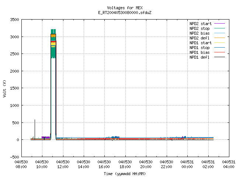Image resolution: width=236 pixels, height=177 pixels.
Task: Click the x-axis tick label 040530 12:00
Action: point(63,164)
